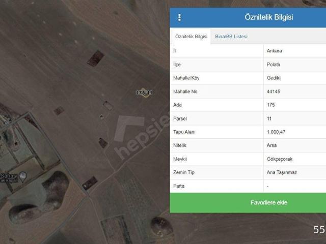Click the 175/11 parcel label on map

[x=144, y=93]
